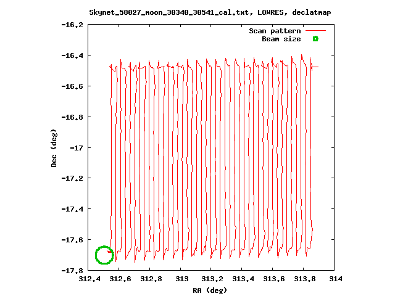Click the x-axis tick label 312.6
Viewport: 395px width, 296px height.
[x=120, y=279]
